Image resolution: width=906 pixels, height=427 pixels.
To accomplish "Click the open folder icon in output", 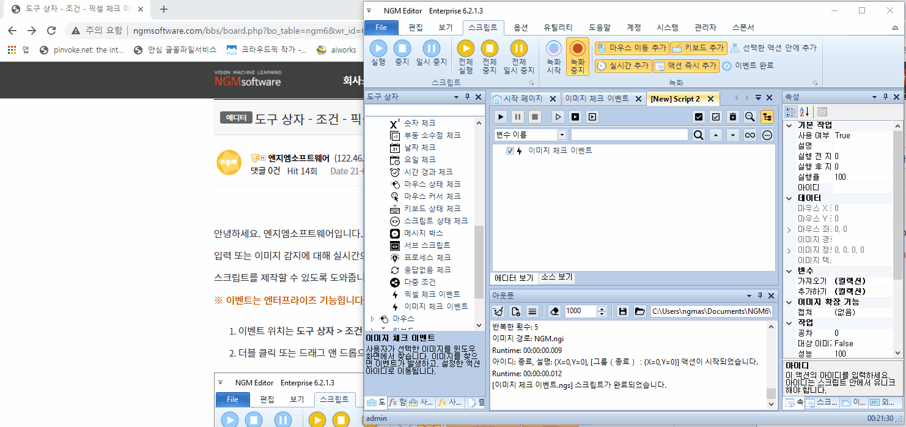I will [x=640, y=311].
